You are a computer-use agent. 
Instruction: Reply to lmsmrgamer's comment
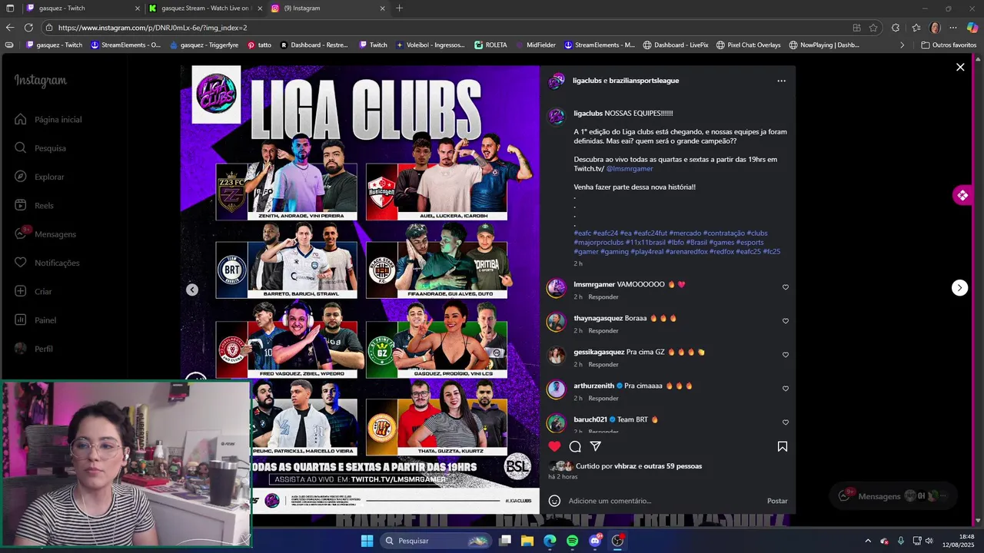click(x=603, y=296)
